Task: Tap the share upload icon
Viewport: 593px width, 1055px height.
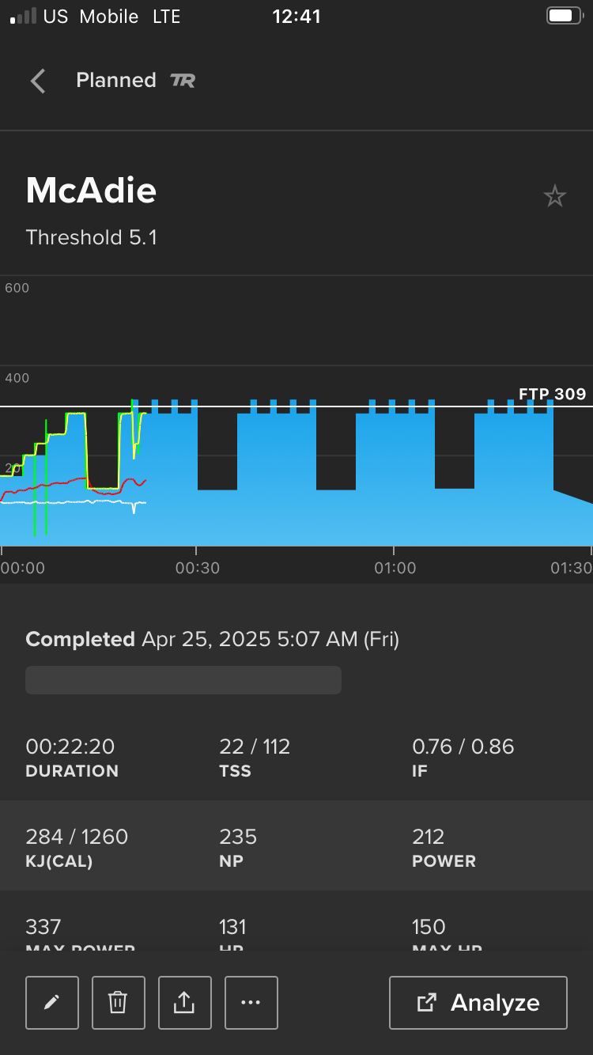Action: [x=185, y=1003]
